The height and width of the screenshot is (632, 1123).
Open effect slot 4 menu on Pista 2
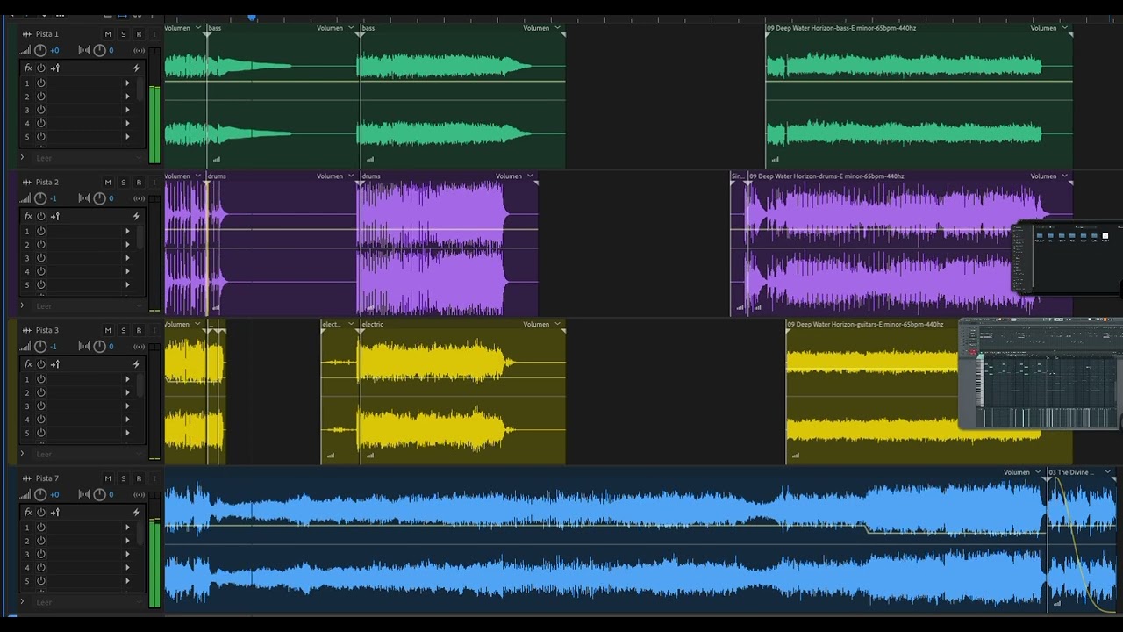128,271
